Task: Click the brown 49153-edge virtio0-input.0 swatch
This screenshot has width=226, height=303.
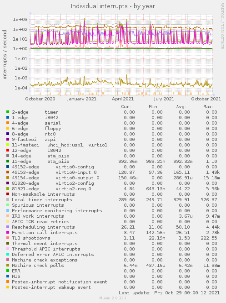Action: coord(8,172)
